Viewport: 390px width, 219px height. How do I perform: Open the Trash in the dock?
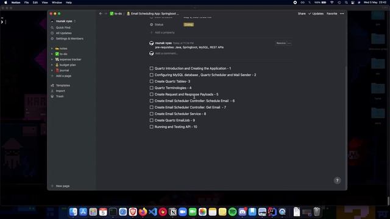317,212
